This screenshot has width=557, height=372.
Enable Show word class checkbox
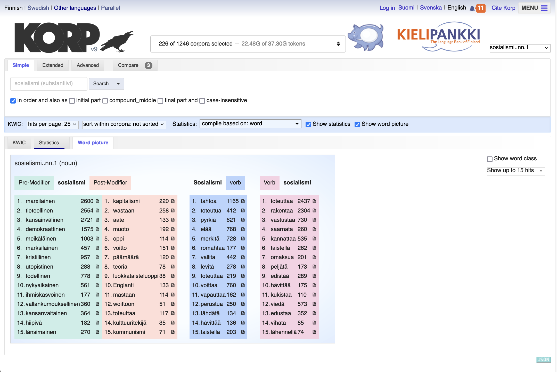pyautogui.click(x=489, y=159)
